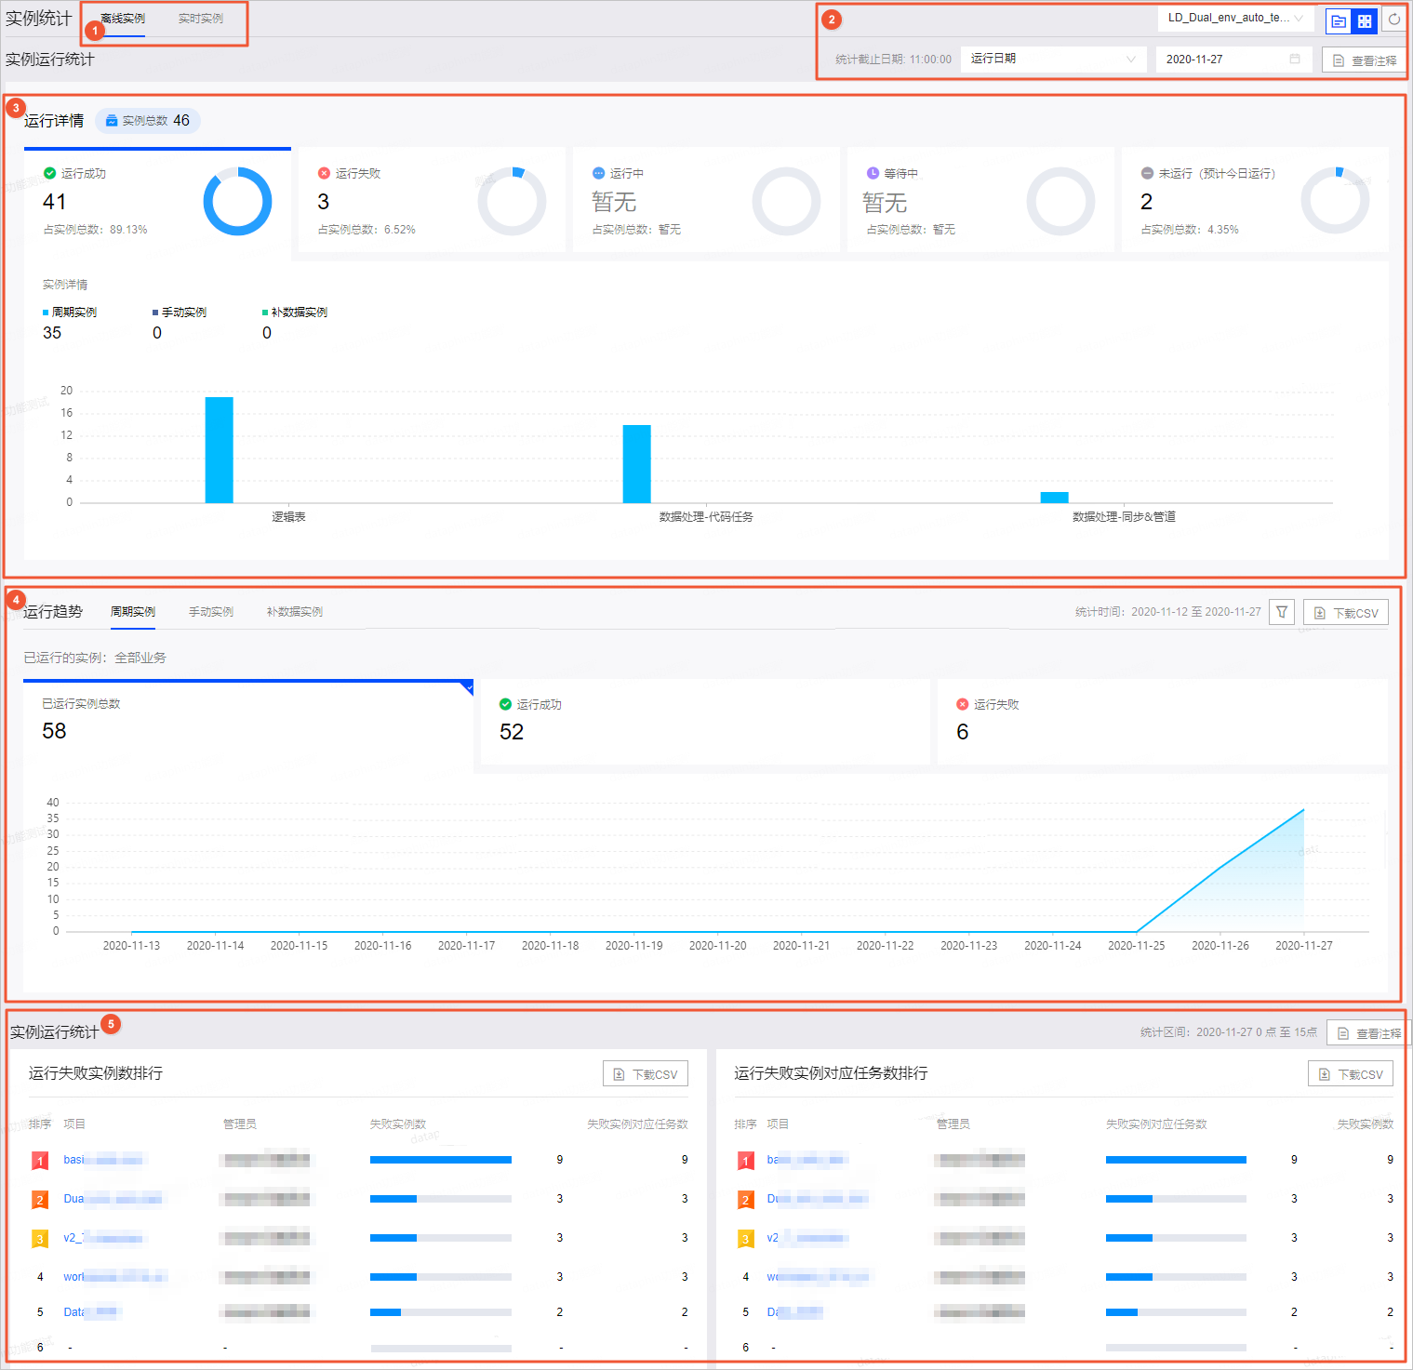
Task: Switch to the list view icon
Action: pyautogui.click(x=1339, y=20)
